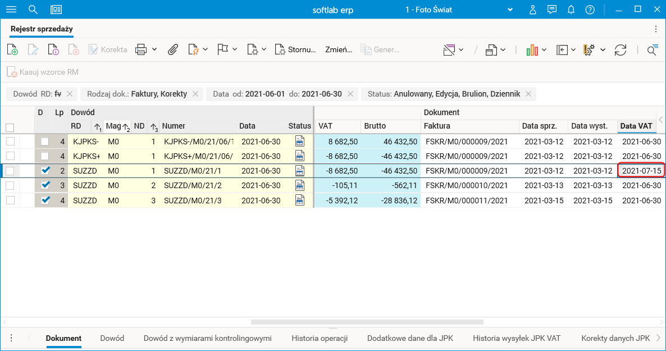Expand the flag icon dropdown arrow
This screenshot has width=666, height=351.
click(x=235, y=49)
